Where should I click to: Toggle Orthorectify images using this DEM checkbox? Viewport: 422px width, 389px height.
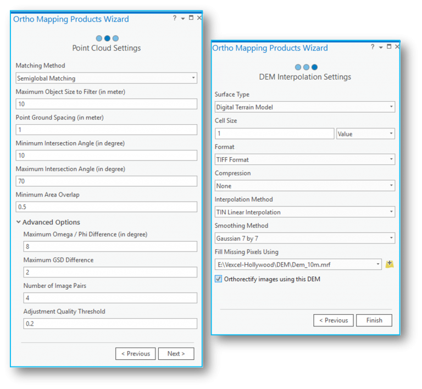(x=219, y=279)
